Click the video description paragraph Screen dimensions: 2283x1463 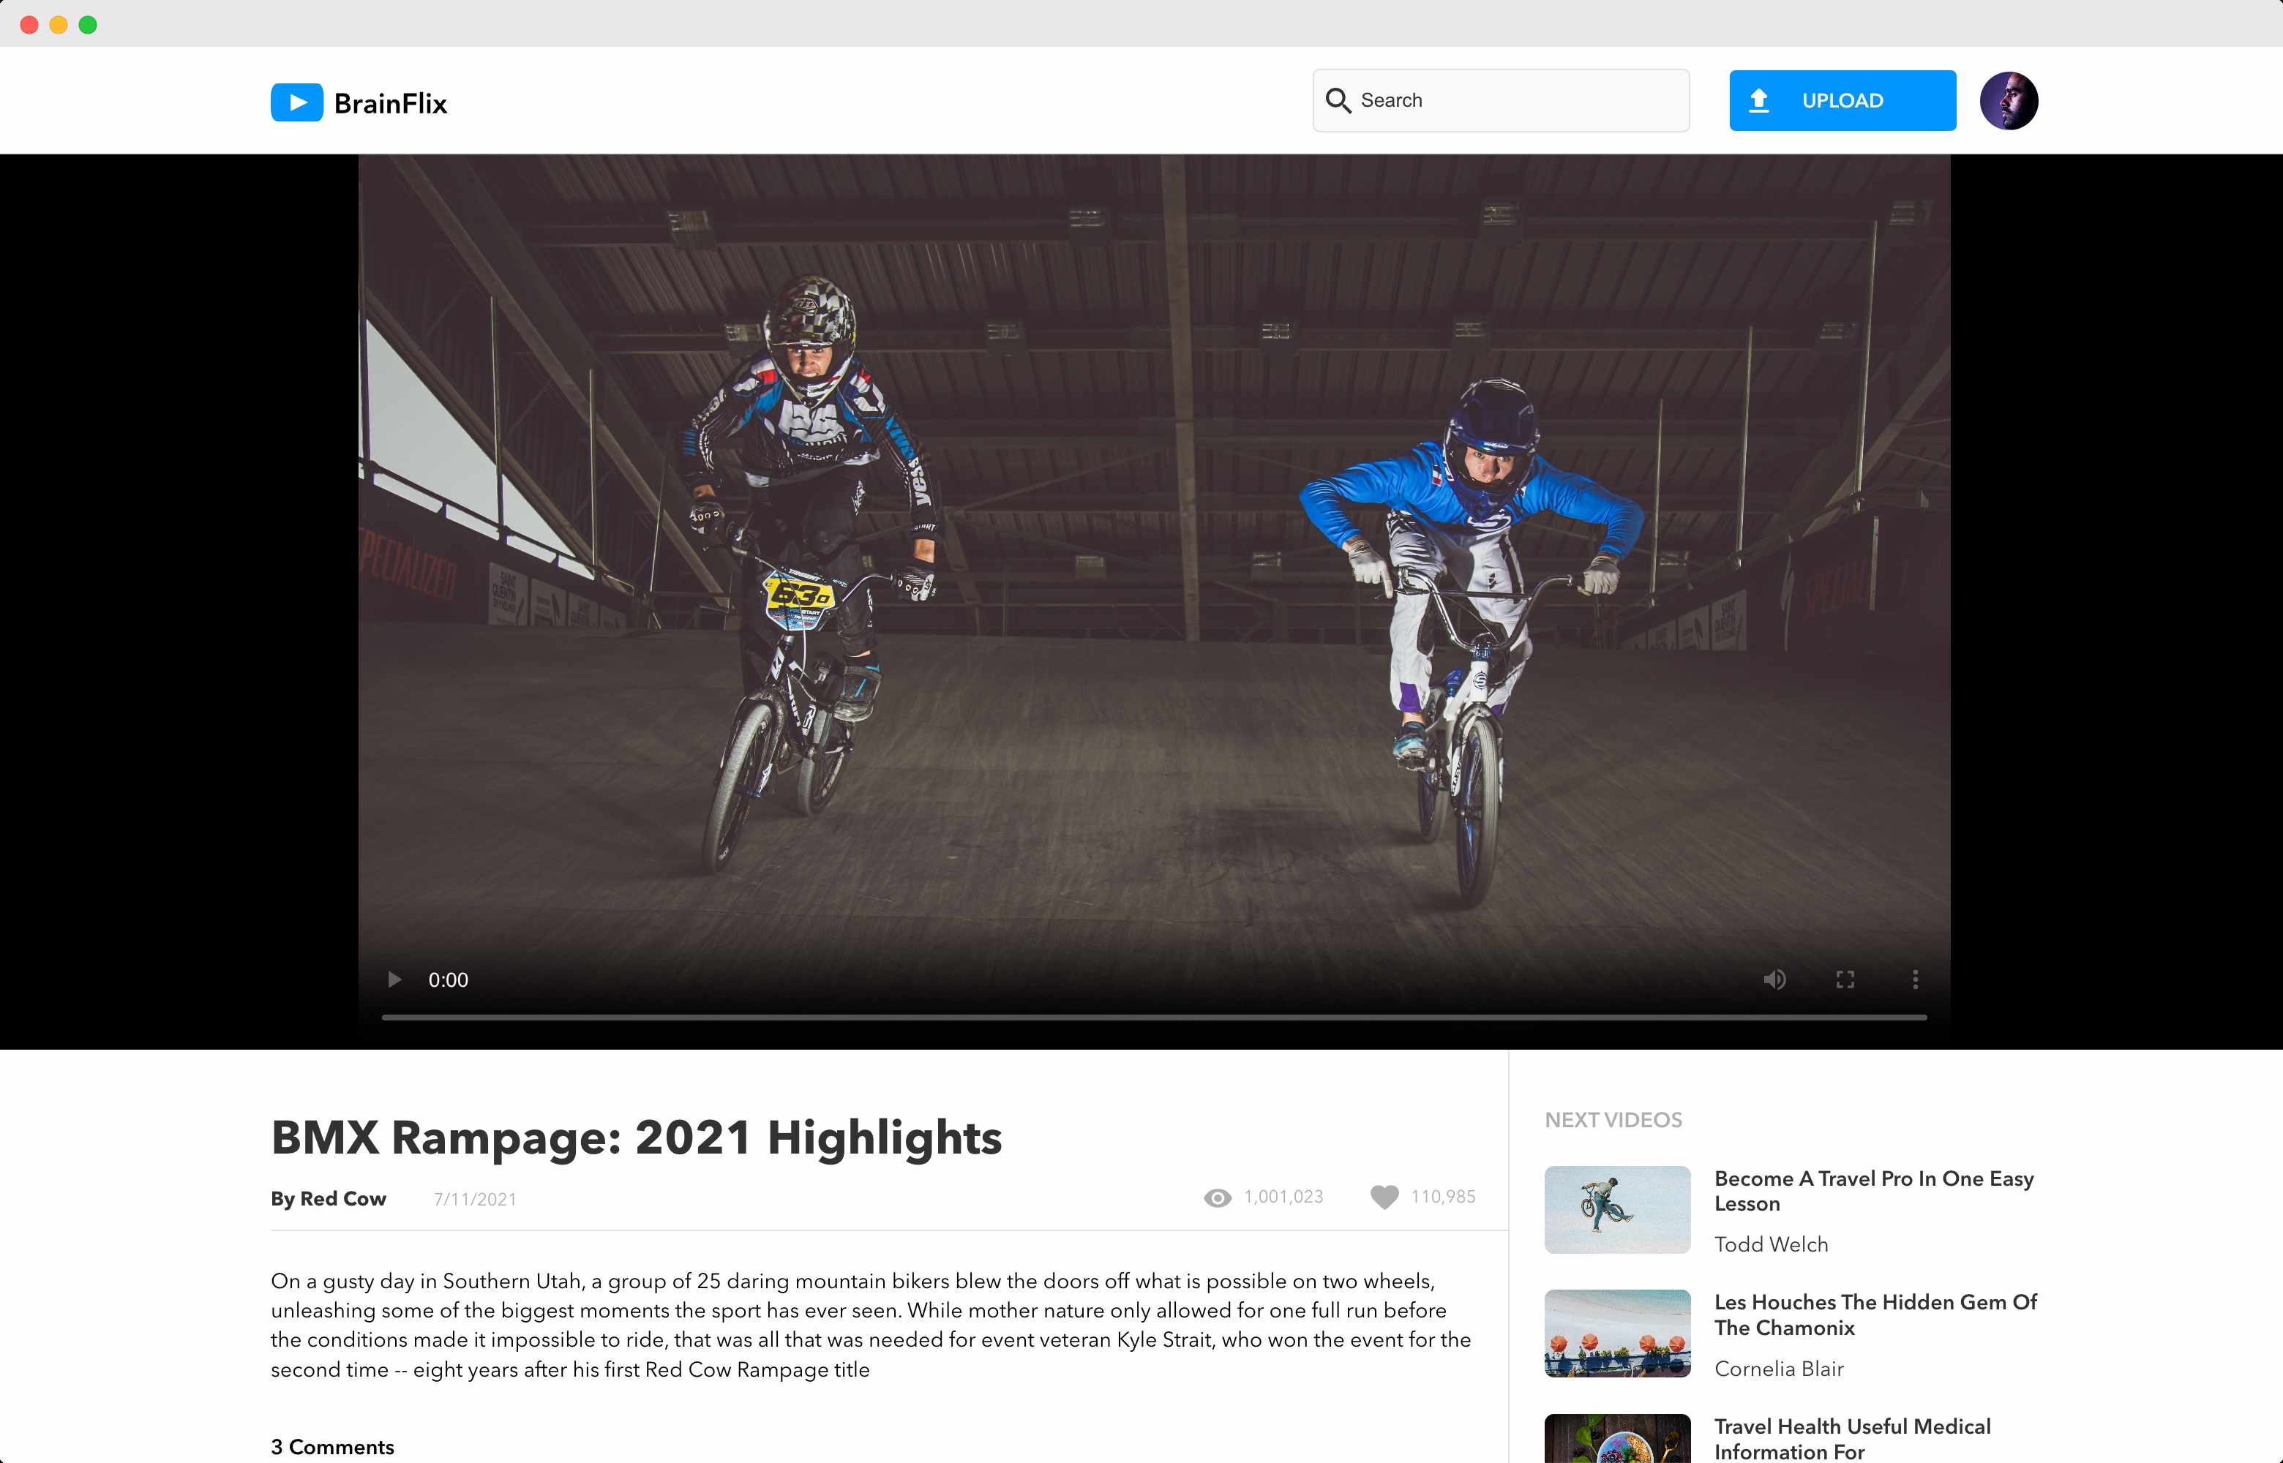tap(871, 1325)
